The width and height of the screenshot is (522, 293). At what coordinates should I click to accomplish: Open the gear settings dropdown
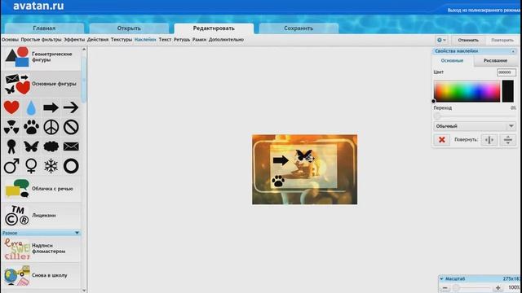(441, 40)
